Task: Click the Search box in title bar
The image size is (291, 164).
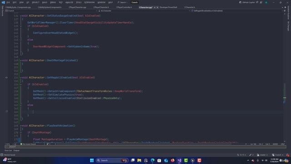Action: (122, 2)
